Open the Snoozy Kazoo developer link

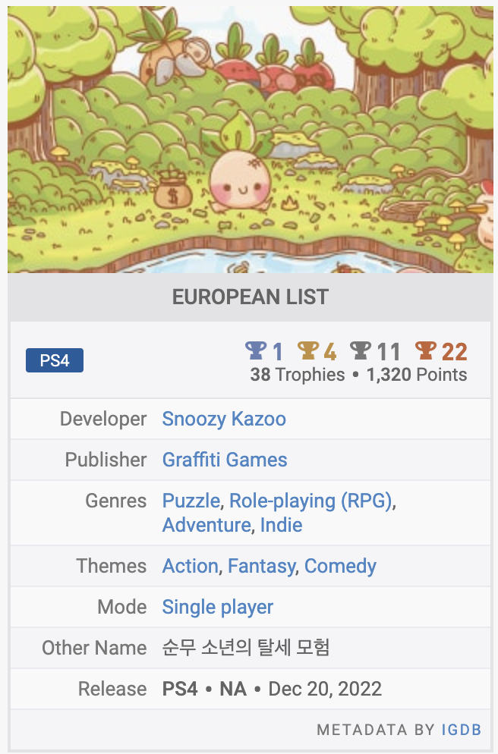click(224, 419)
